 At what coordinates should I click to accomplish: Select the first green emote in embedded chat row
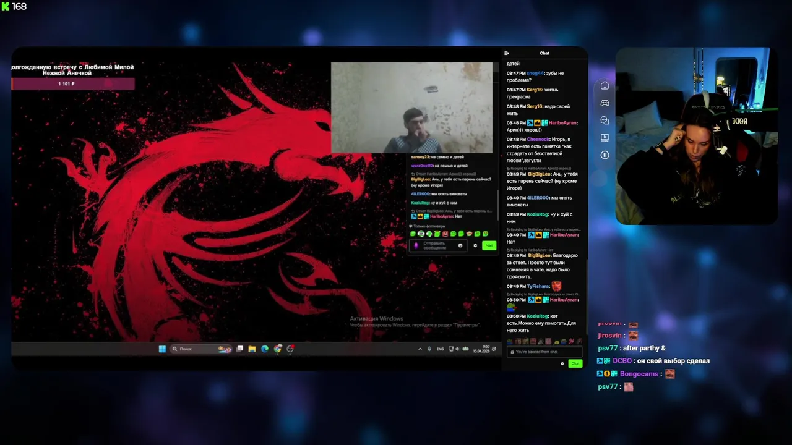pyautogui.click(x=413, y=234)
